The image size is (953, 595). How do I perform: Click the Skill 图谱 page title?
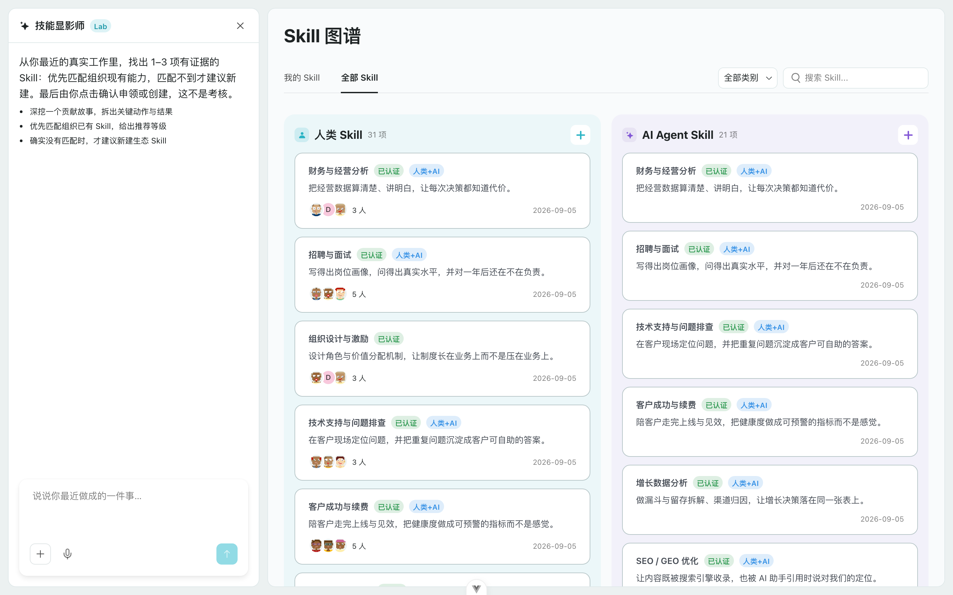tap(322, 36)
